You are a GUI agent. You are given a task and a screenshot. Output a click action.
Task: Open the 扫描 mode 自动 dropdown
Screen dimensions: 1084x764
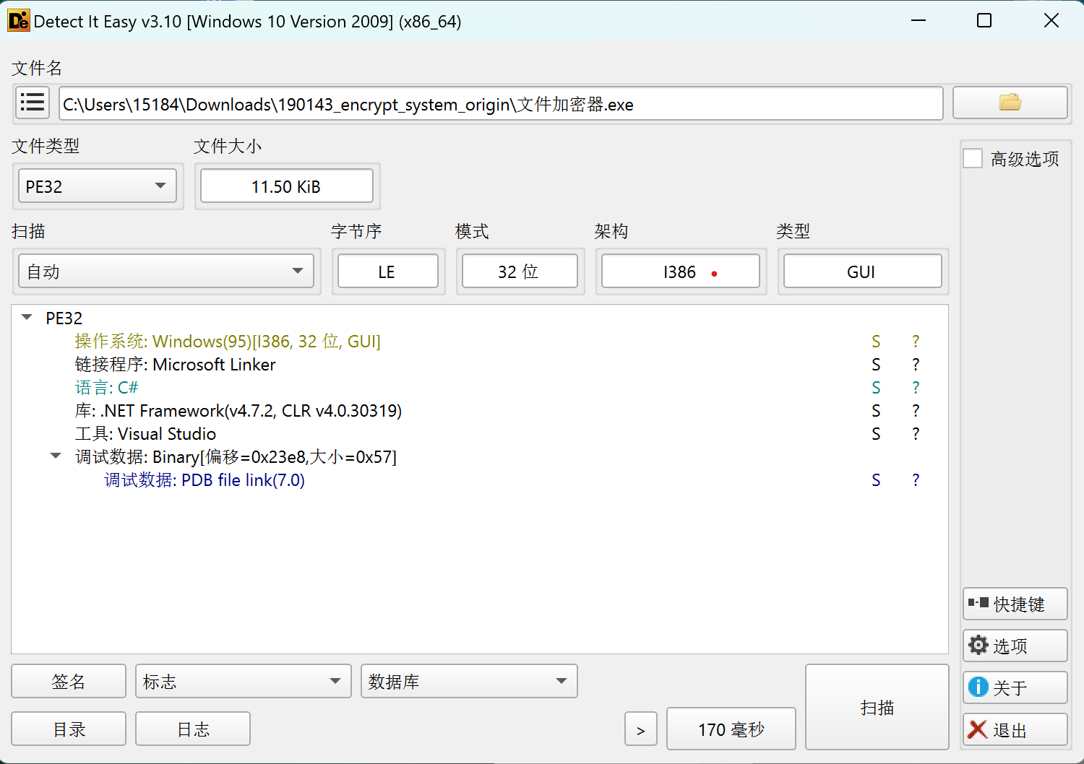[166, 272]
